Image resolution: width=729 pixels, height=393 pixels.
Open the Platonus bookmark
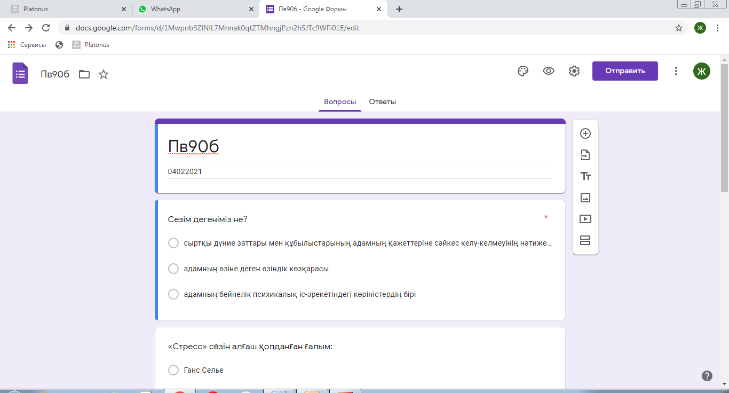tap(91, 45)
